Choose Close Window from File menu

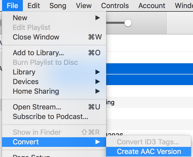[x=36, y=37]
